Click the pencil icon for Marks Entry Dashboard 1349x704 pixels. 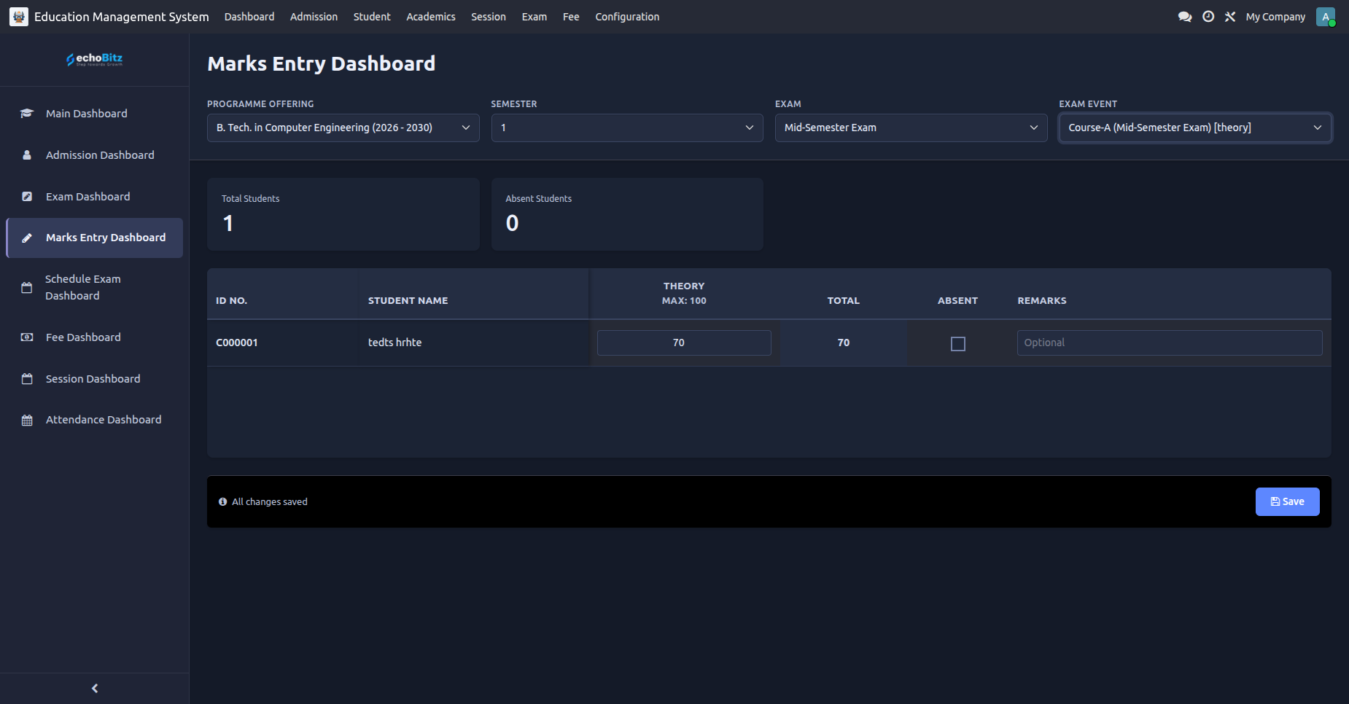click(x=27, y=238)
